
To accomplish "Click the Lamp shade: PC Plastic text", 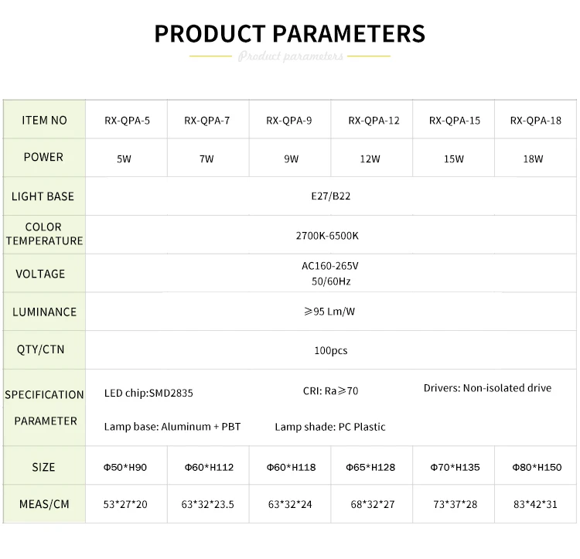I will point(329,427).
